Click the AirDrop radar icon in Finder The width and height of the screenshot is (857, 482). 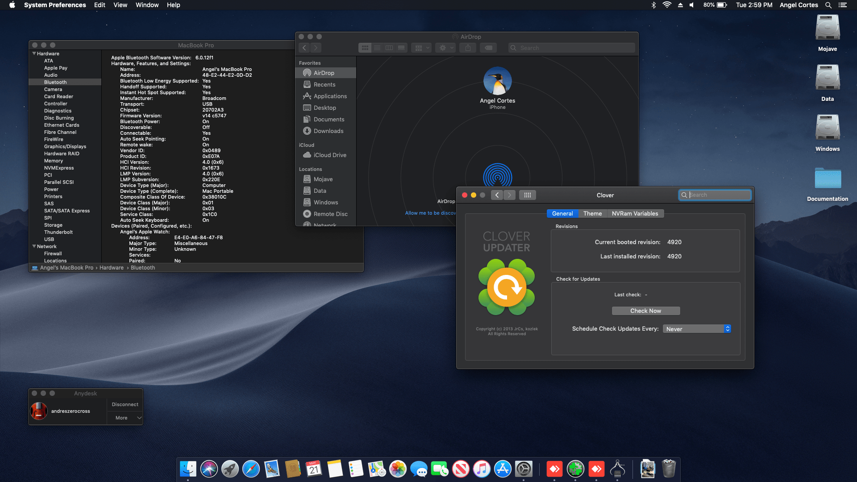497,176
